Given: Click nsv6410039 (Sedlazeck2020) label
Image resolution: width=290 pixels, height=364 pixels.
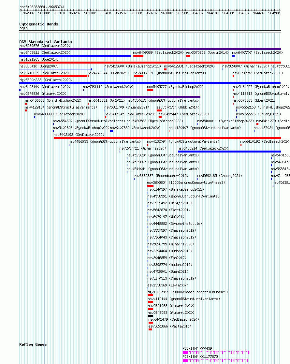Looking at the screenshot, I should click(45, 73).
